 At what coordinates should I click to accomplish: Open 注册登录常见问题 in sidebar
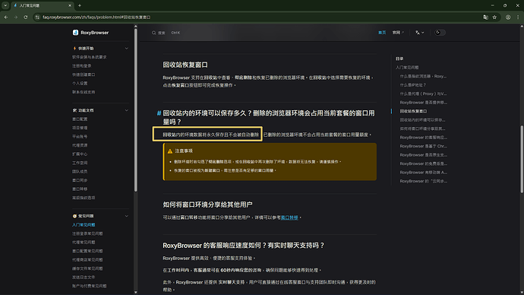(87, 233)
